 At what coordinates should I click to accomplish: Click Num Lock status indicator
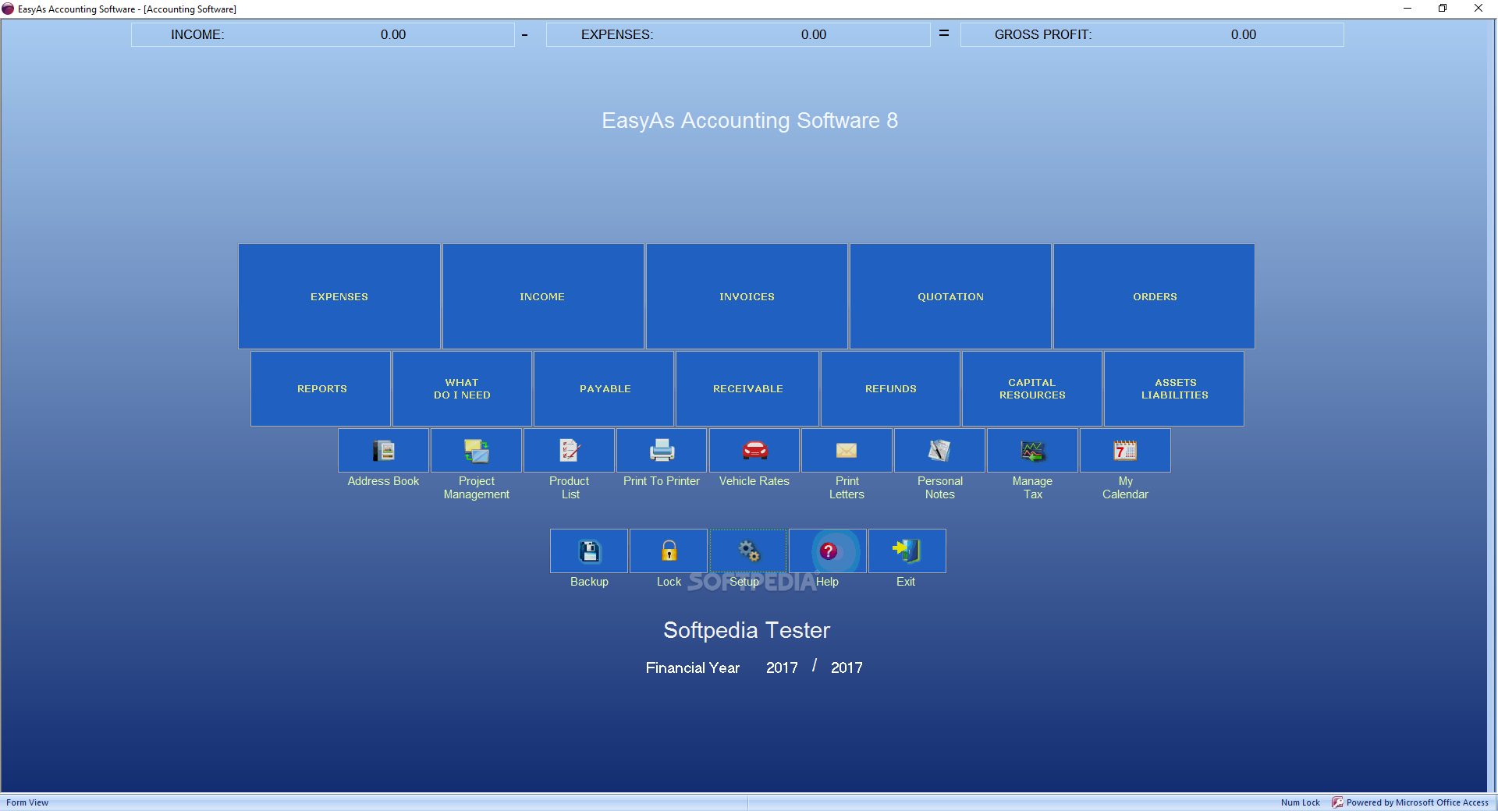pos(1301,802)
